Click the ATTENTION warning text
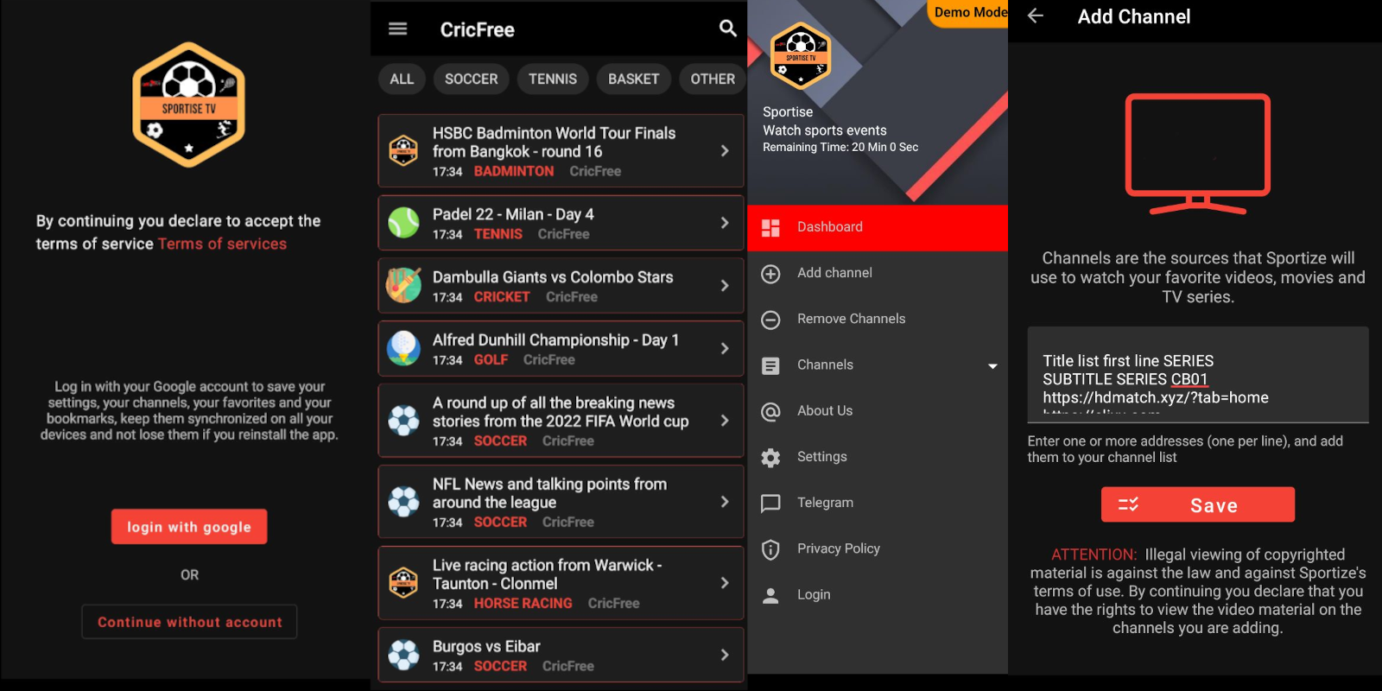 (1198, 591)
